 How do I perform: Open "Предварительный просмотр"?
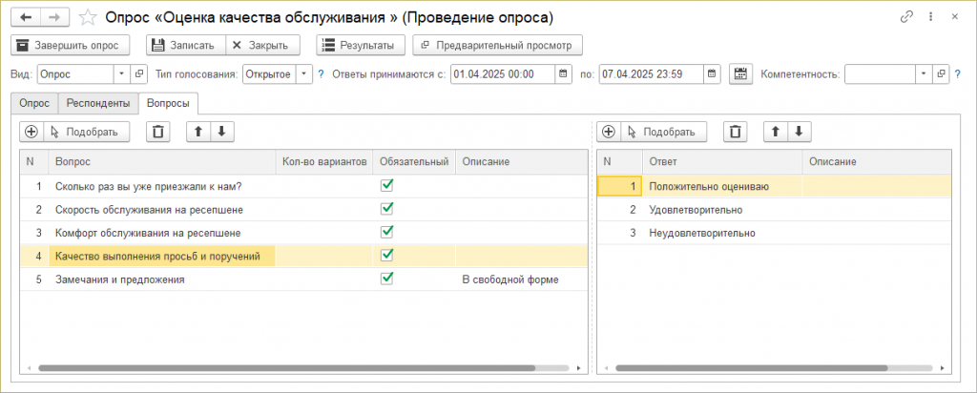(497, 45)
